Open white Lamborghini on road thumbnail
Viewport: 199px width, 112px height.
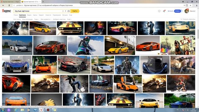17,45
